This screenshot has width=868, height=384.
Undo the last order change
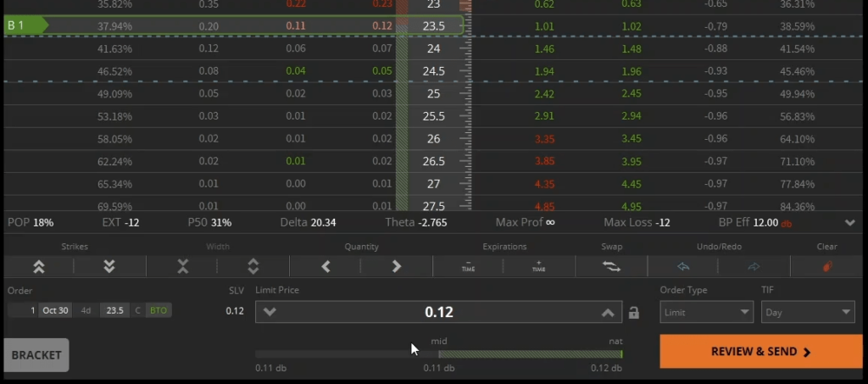[x=682, y=266]
